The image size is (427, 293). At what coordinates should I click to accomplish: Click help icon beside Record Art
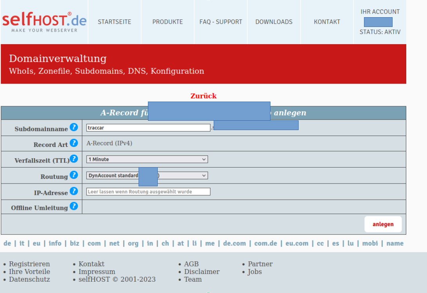click(x=74, y=143)
